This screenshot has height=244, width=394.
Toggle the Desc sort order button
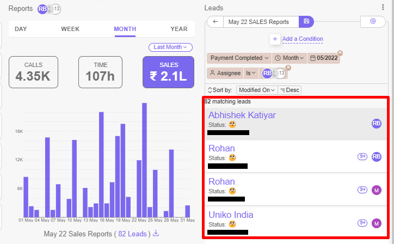click(290, 90)
